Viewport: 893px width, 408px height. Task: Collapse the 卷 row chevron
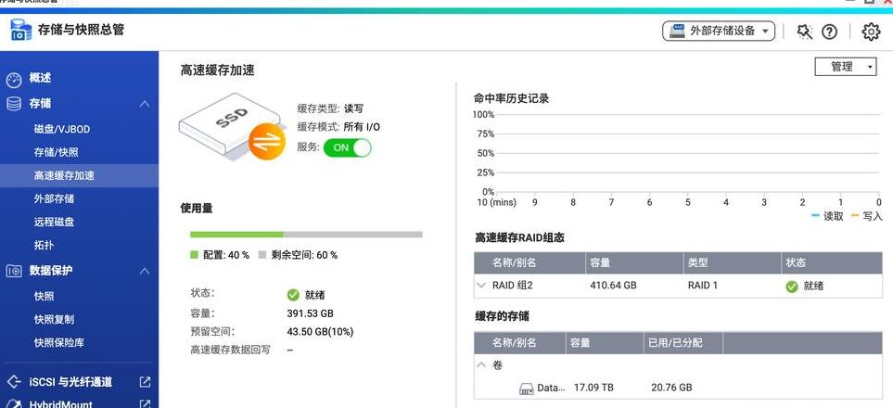click(x=482, y=365)
